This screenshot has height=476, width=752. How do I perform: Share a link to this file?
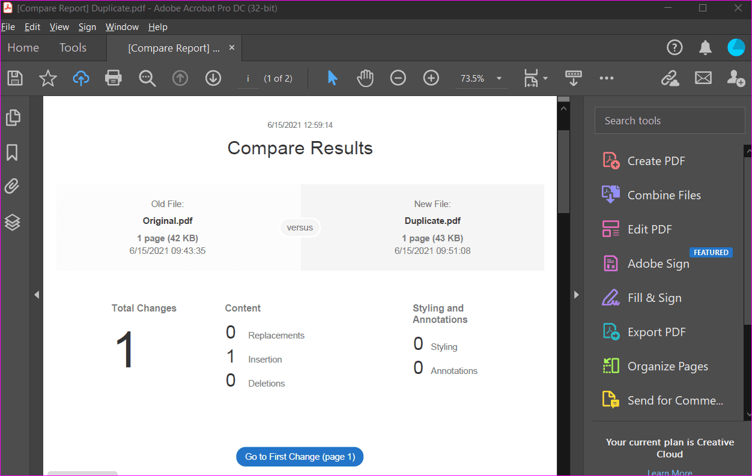[670, 78]
